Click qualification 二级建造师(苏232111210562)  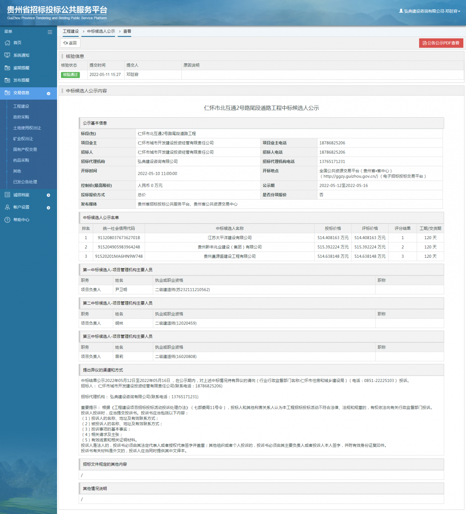pos(183,290)
